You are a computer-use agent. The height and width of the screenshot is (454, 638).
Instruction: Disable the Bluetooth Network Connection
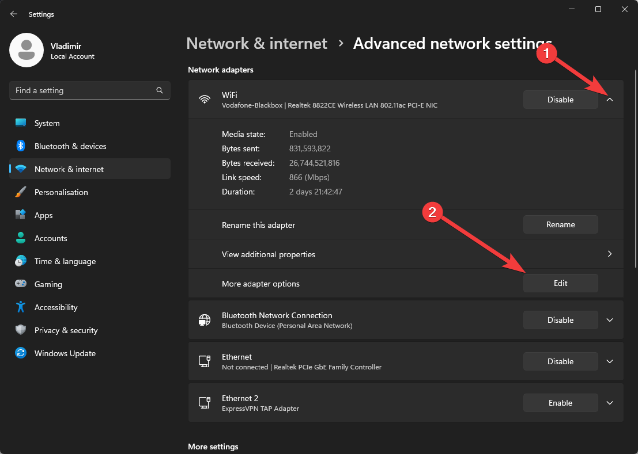click(x=560, y=320)
